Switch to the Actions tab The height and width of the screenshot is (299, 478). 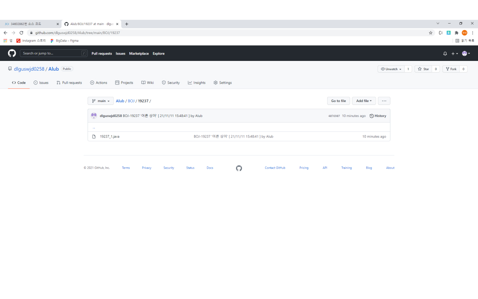[99, 83]
